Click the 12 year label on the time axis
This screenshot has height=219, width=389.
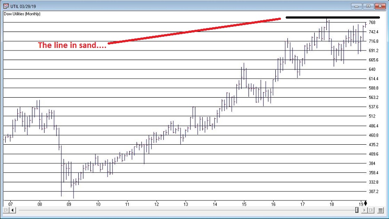point(156,204)
